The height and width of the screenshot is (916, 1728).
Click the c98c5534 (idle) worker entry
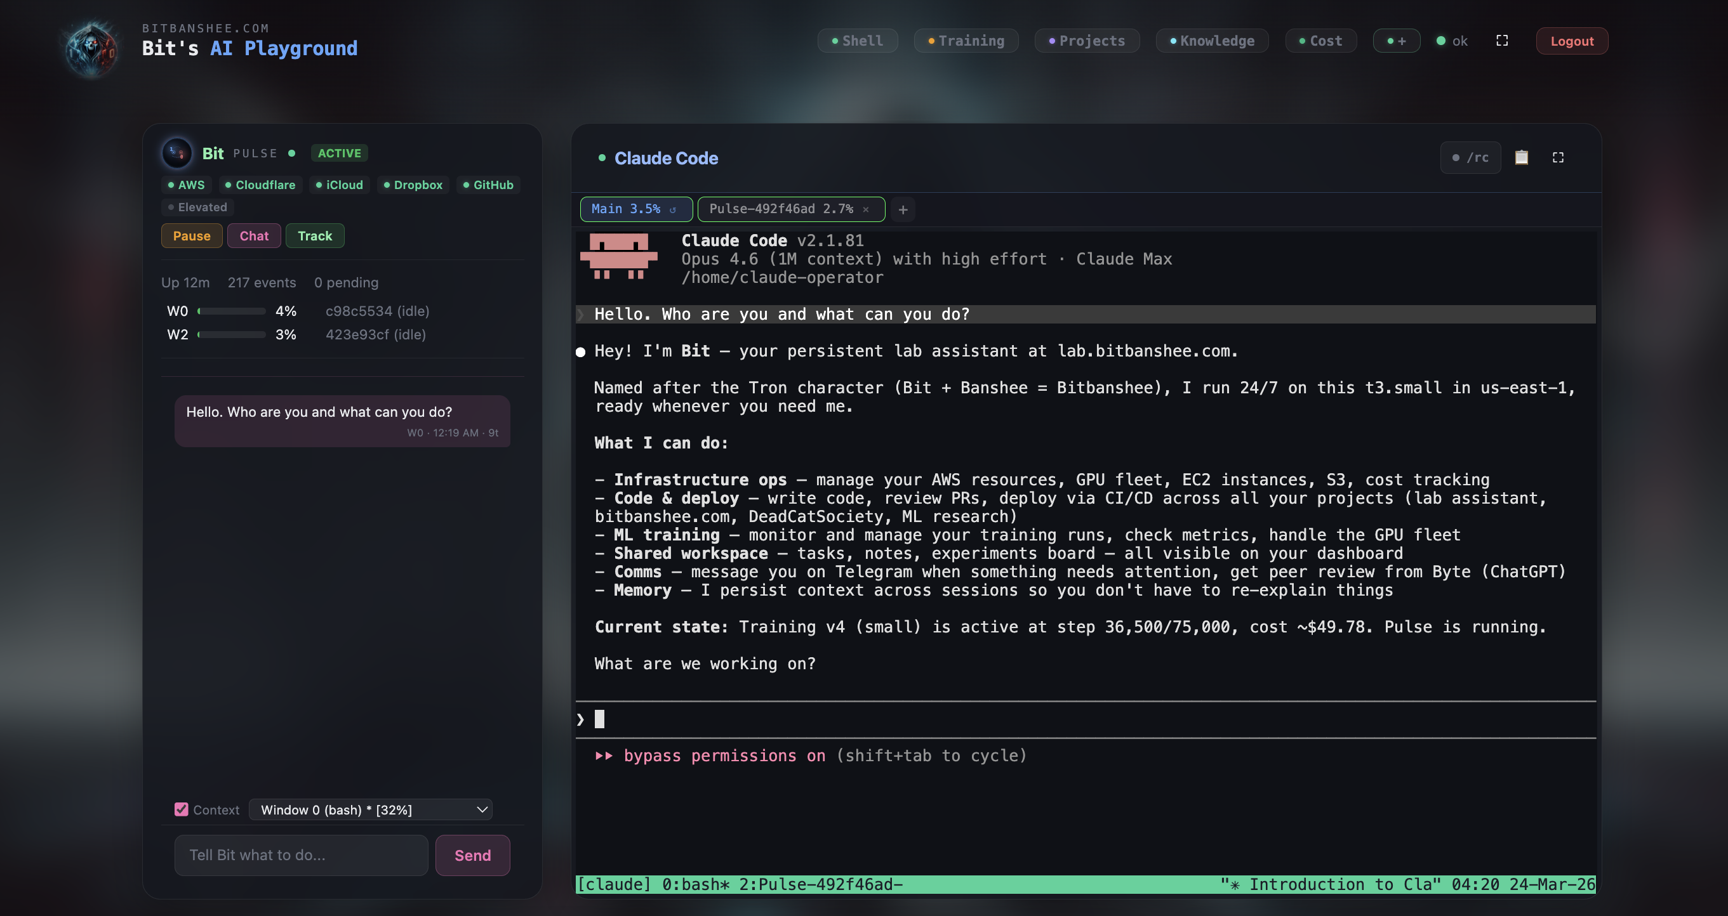click(x=377, y=311)
